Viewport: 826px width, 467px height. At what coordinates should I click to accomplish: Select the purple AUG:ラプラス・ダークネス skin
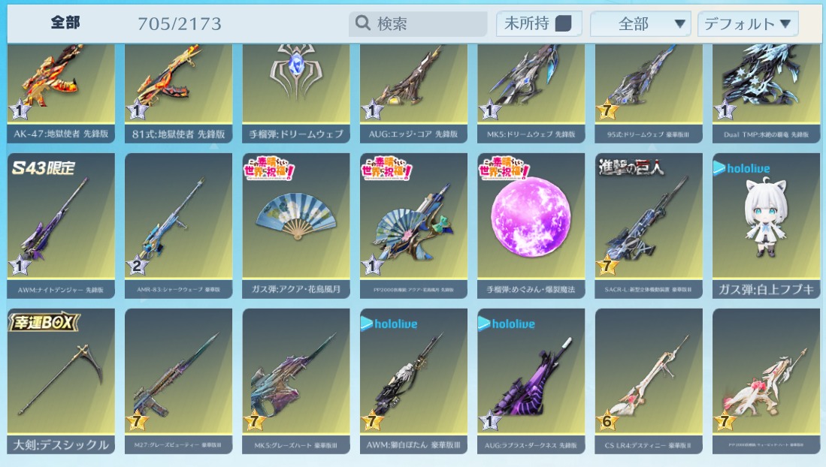click(x=531, y=381)
